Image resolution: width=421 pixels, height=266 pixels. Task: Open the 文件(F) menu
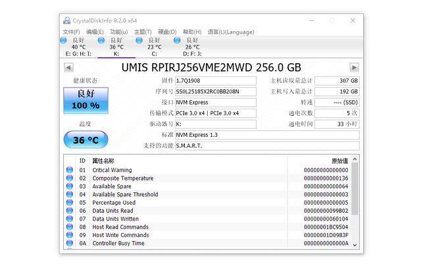72,32
